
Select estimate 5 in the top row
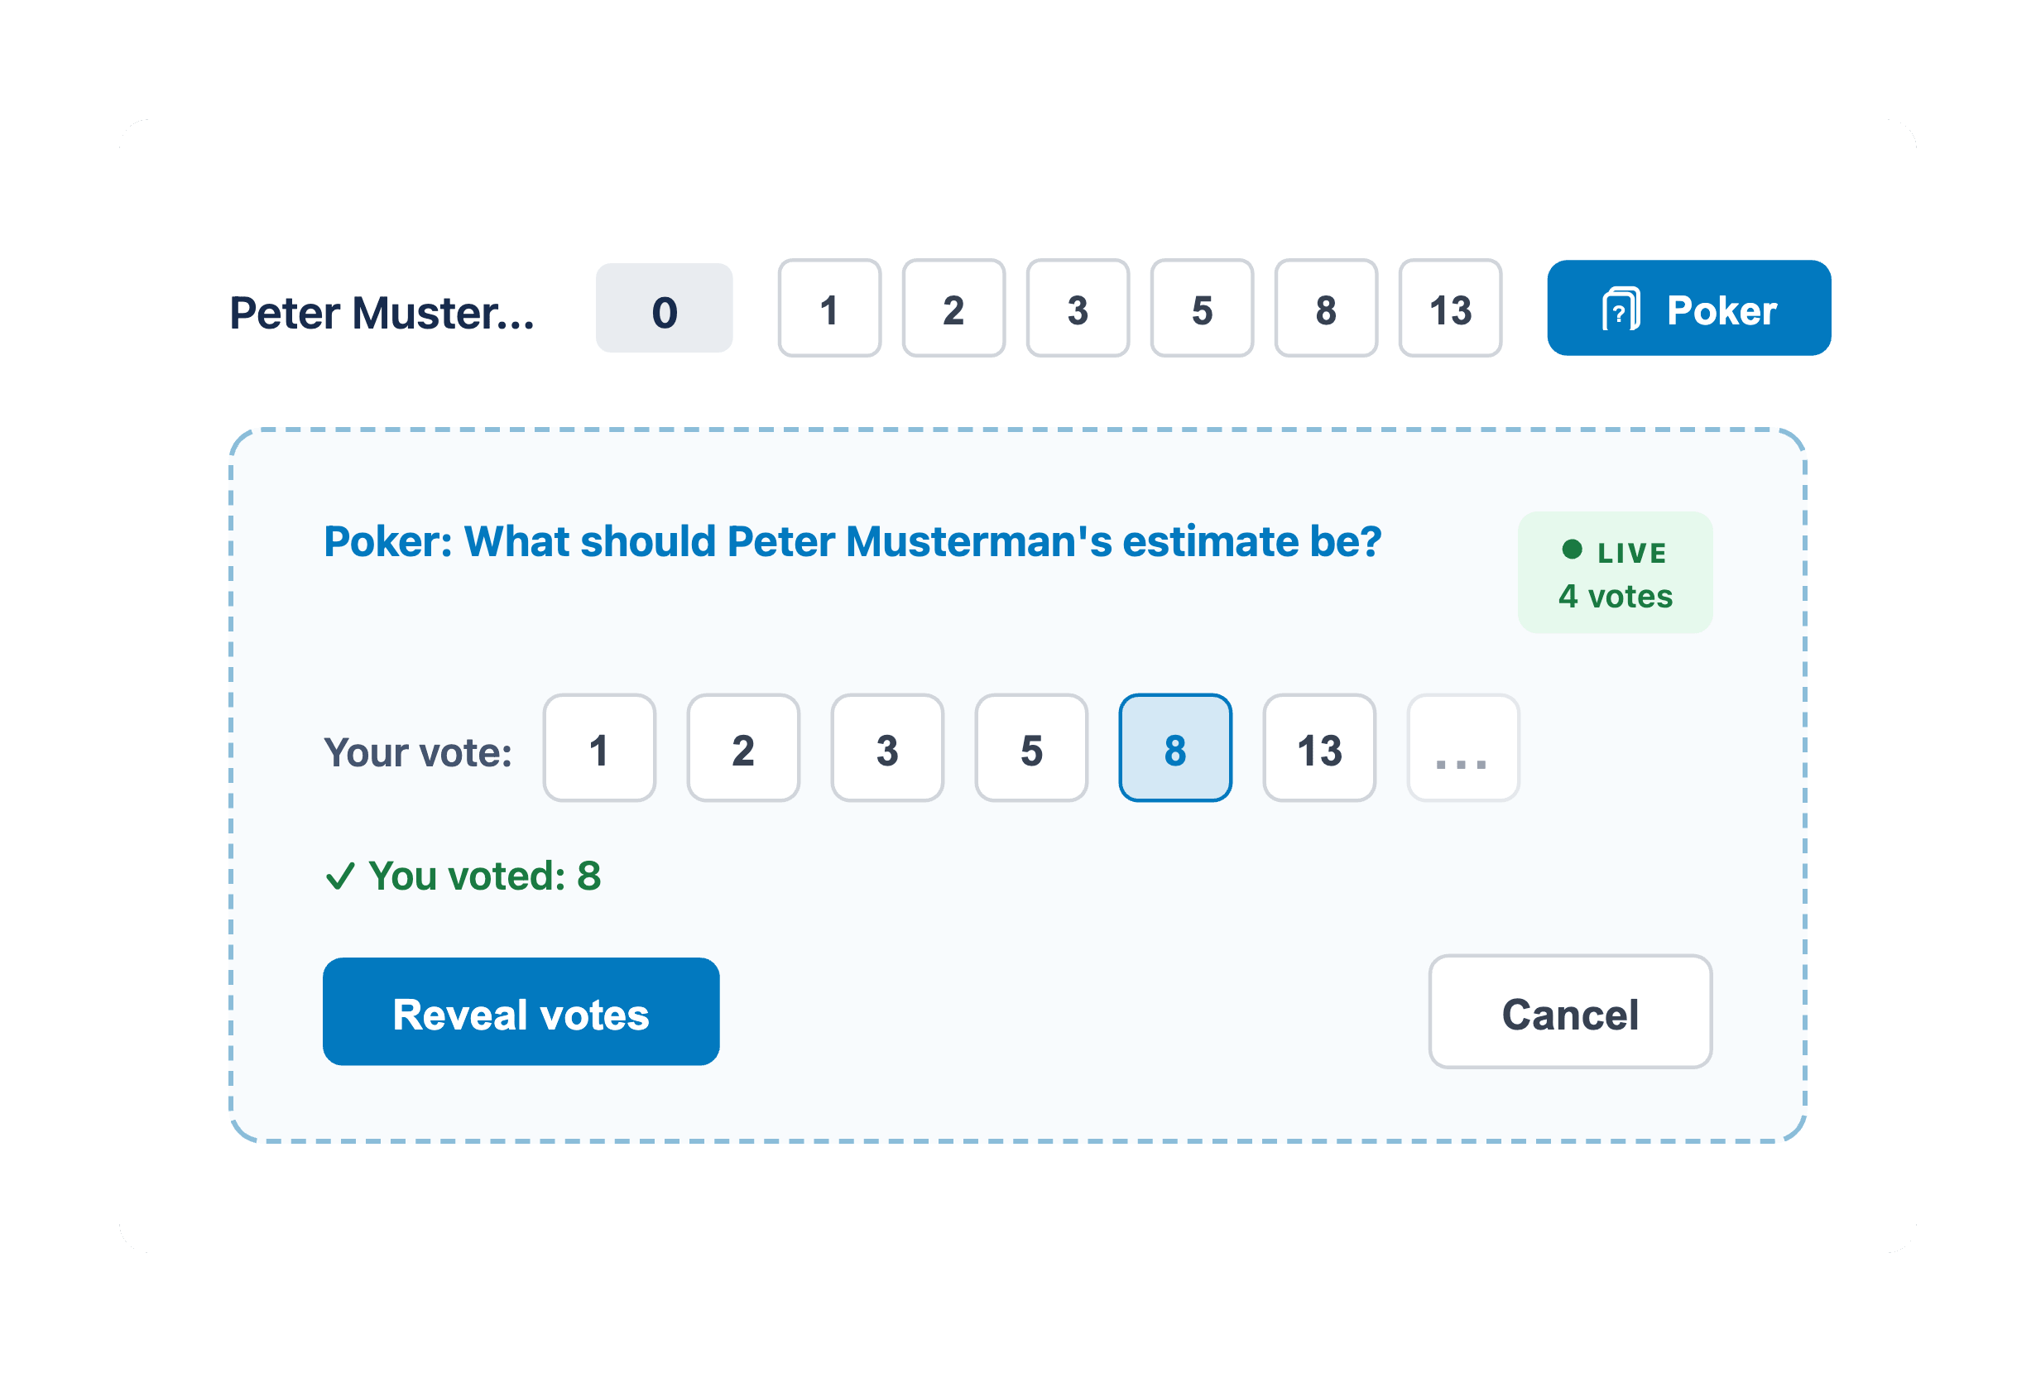click(x=1202, y=308)
